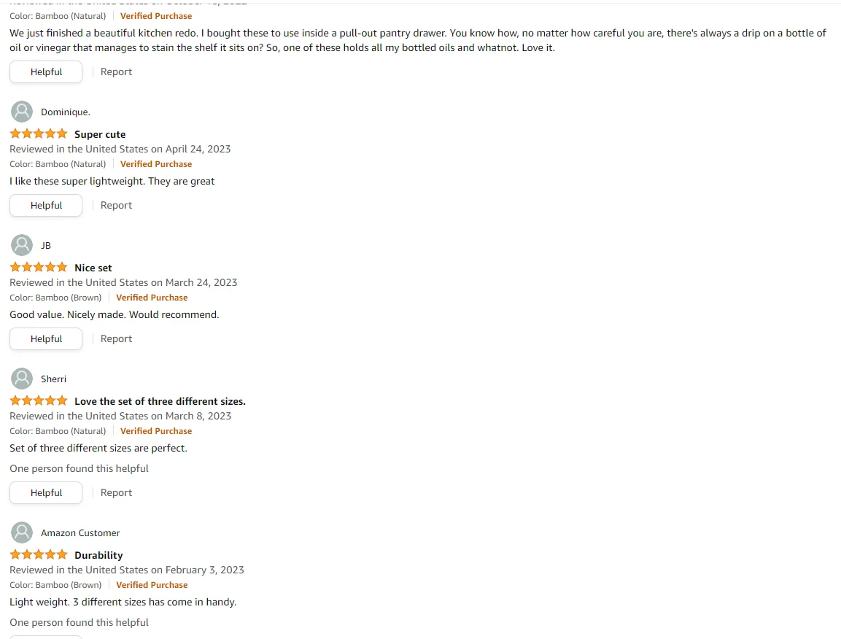The width and height of the screenshot is (841, 639).
Task: Click Dominique's profile avatar icon
Action: (23, 112)
